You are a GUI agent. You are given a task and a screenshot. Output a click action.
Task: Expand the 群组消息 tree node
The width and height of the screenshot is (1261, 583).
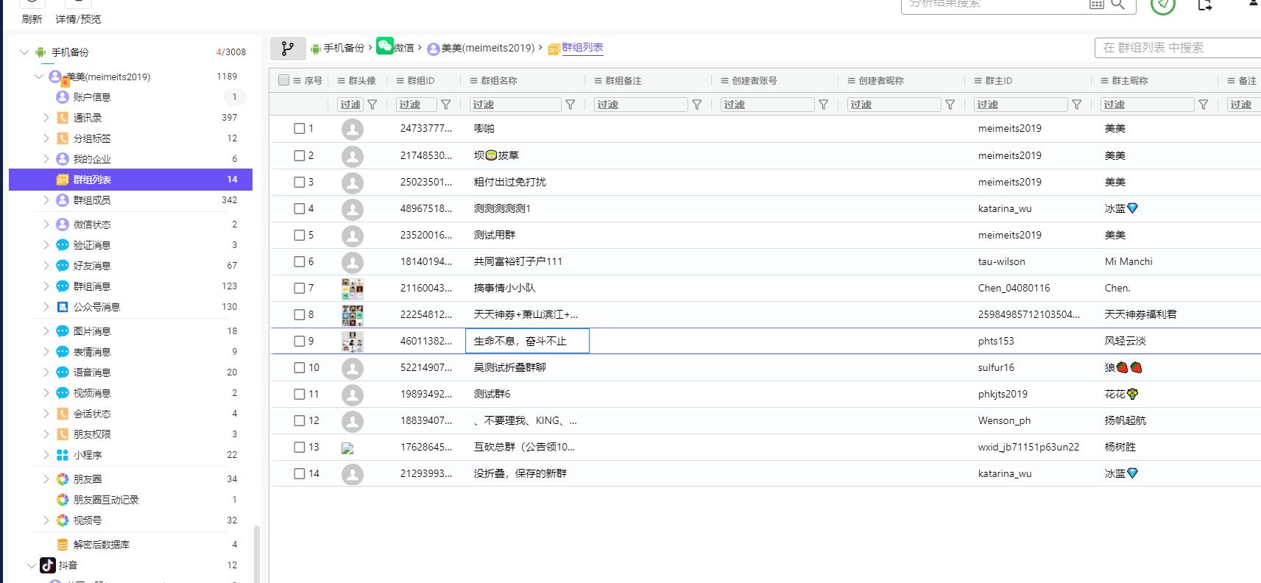(46, 286)
